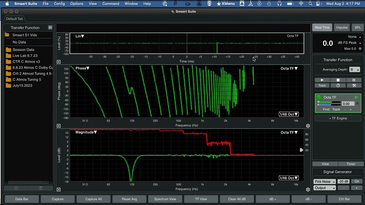Open 1/48 Oct smoothing on Phase graph
This screenshot has width=365, height=205.
coord(289,114)
